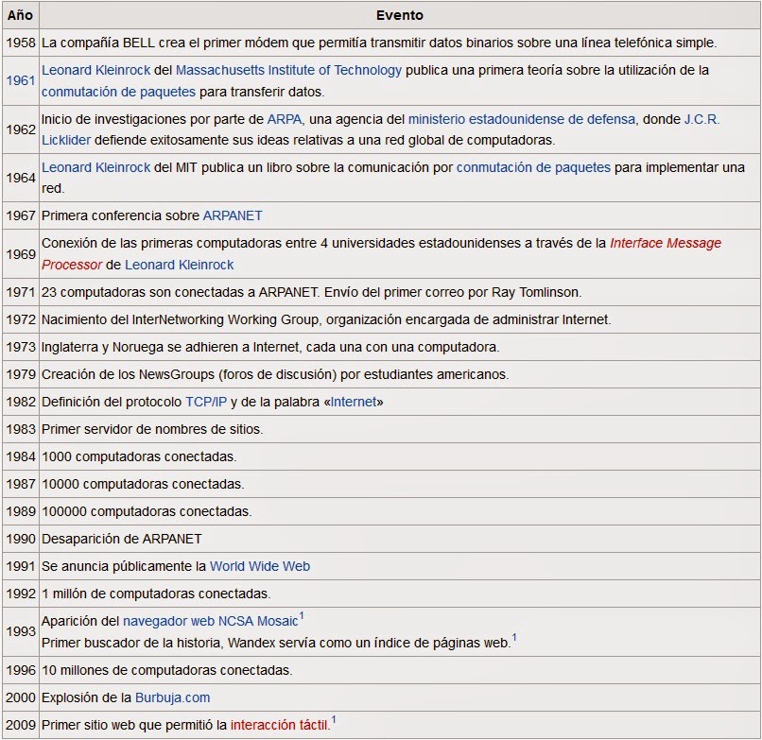The height and width of the screenshot is (740, 762).
Task: Click the 1993 year cell
Action: point(21,631)
